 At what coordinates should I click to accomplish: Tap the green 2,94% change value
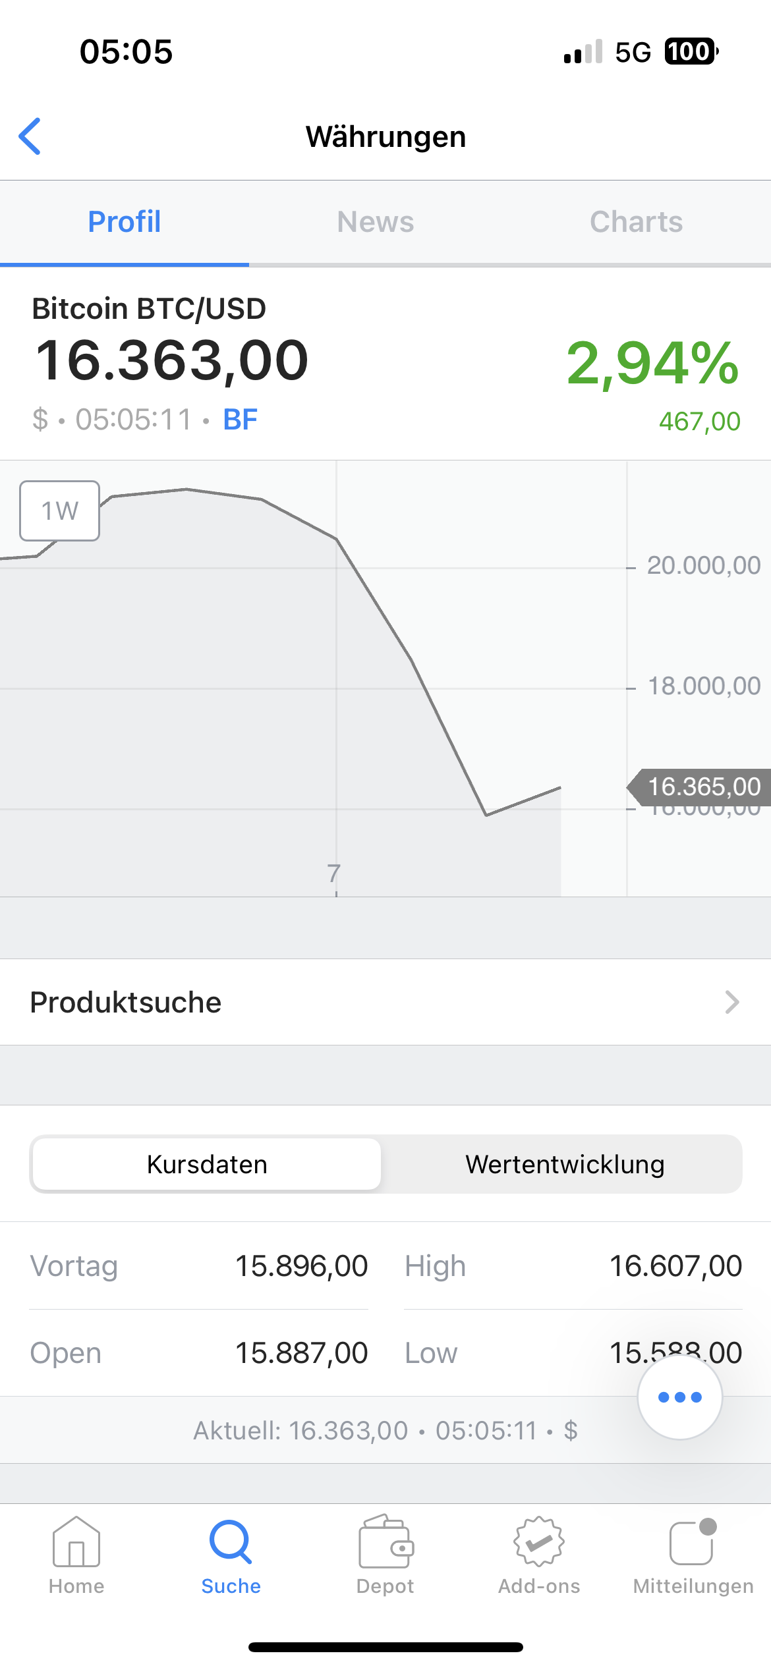tap(652, 363)
